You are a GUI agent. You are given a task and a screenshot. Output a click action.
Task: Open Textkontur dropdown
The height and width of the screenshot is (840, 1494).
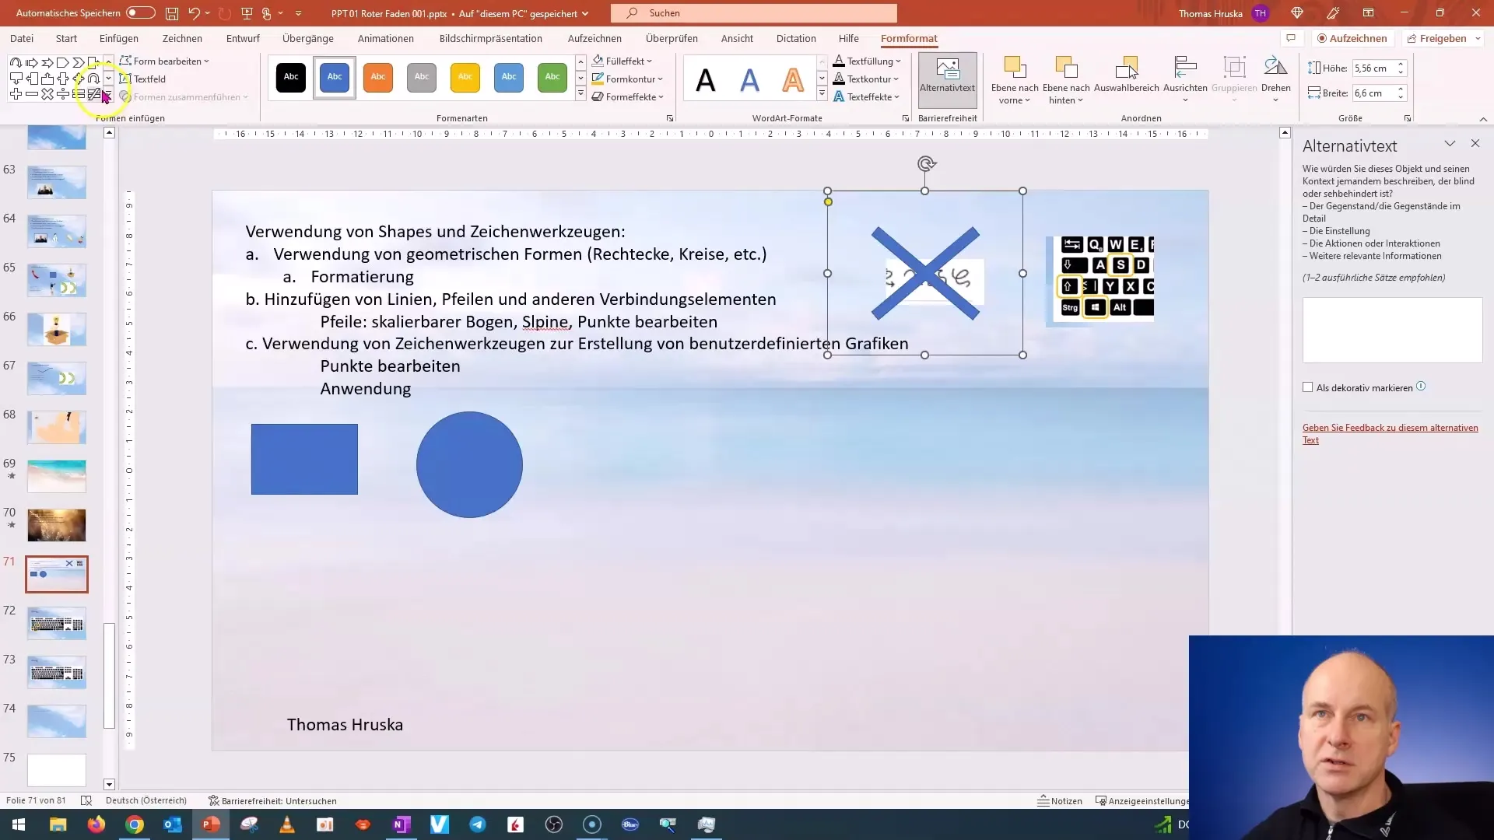pyautogui.click(x=866, y=79)
